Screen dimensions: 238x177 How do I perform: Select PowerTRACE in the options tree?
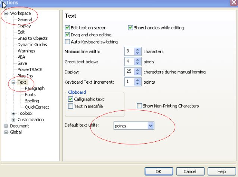(30, 70)
